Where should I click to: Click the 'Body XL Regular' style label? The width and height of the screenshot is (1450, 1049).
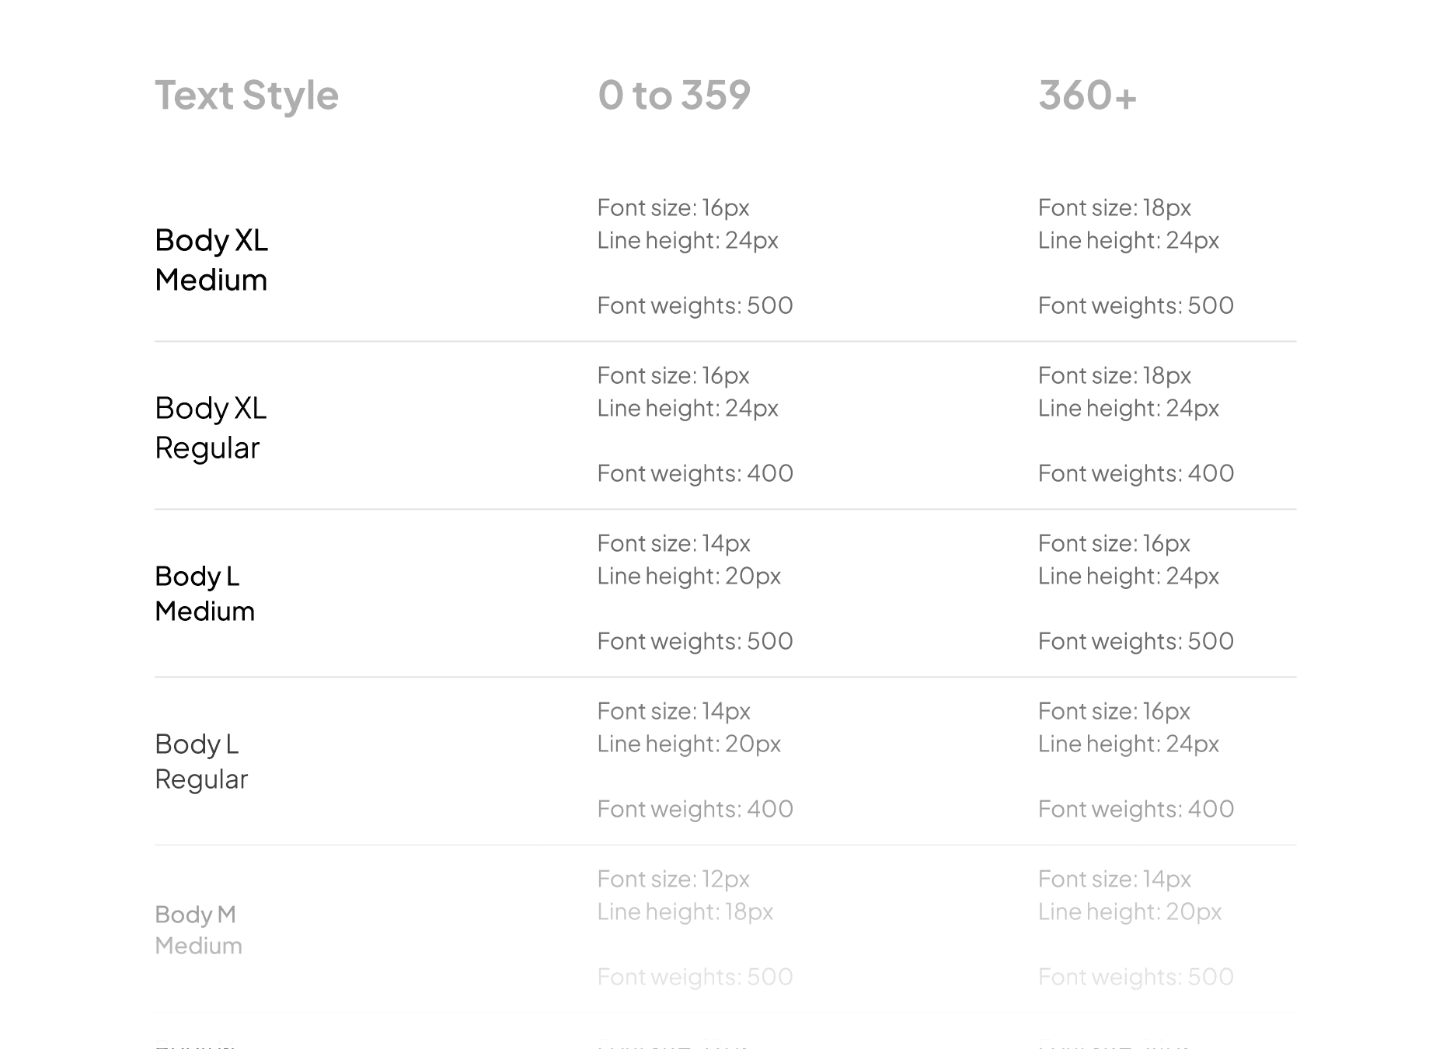tap(211, 427)
